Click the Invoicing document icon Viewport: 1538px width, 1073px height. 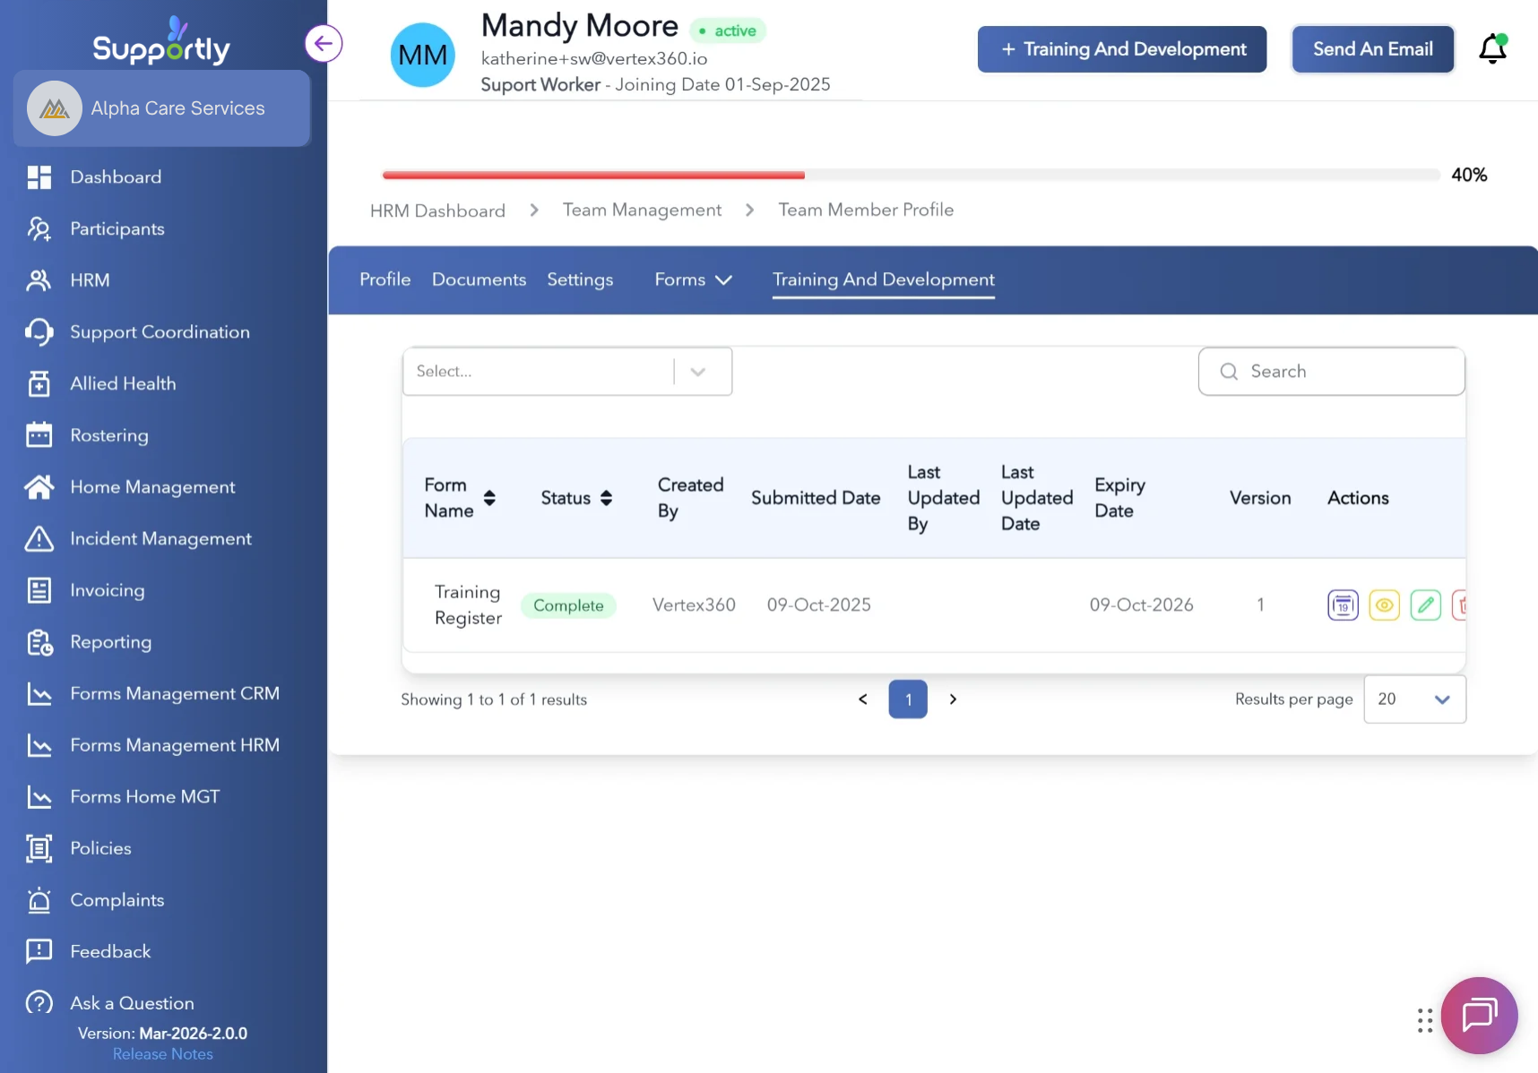pyautogui.click(x=39, y=590)
